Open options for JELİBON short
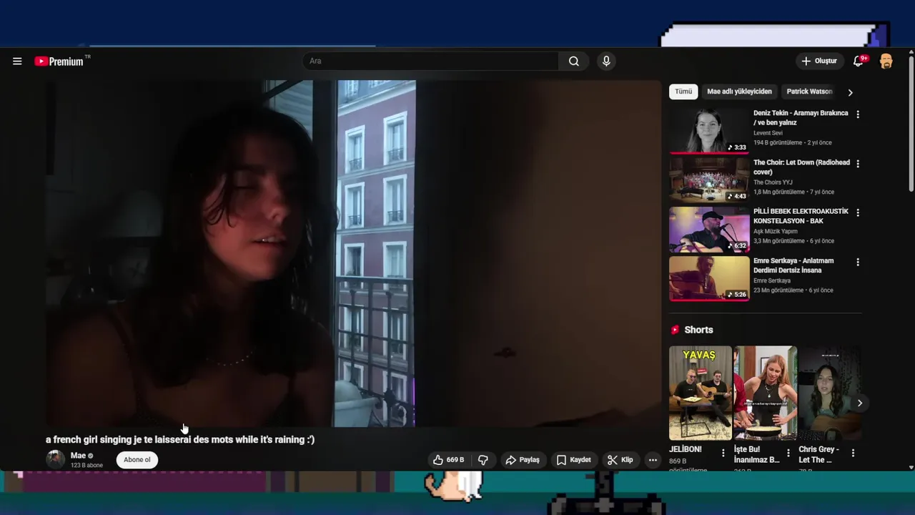 coord(723,453)
